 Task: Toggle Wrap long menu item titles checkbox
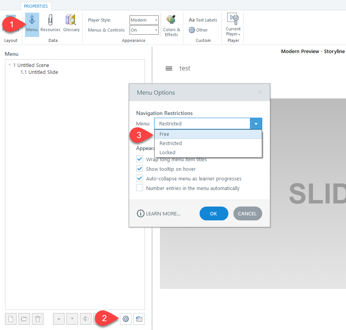[x=140, y=159]
